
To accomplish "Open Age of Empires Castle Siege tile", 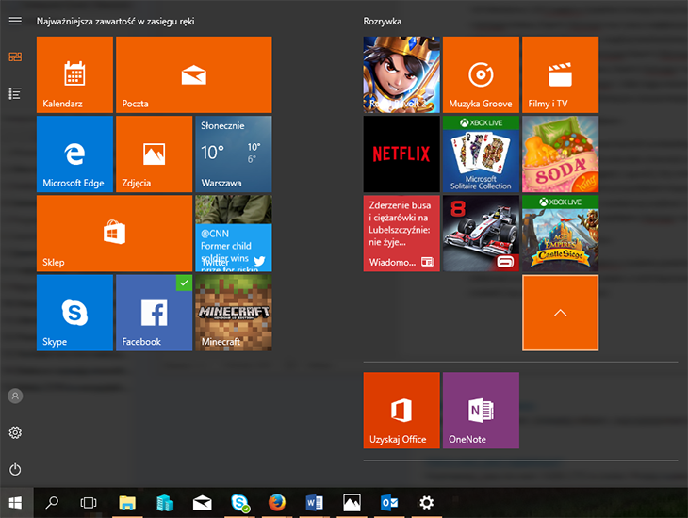I will click(561, 234).
